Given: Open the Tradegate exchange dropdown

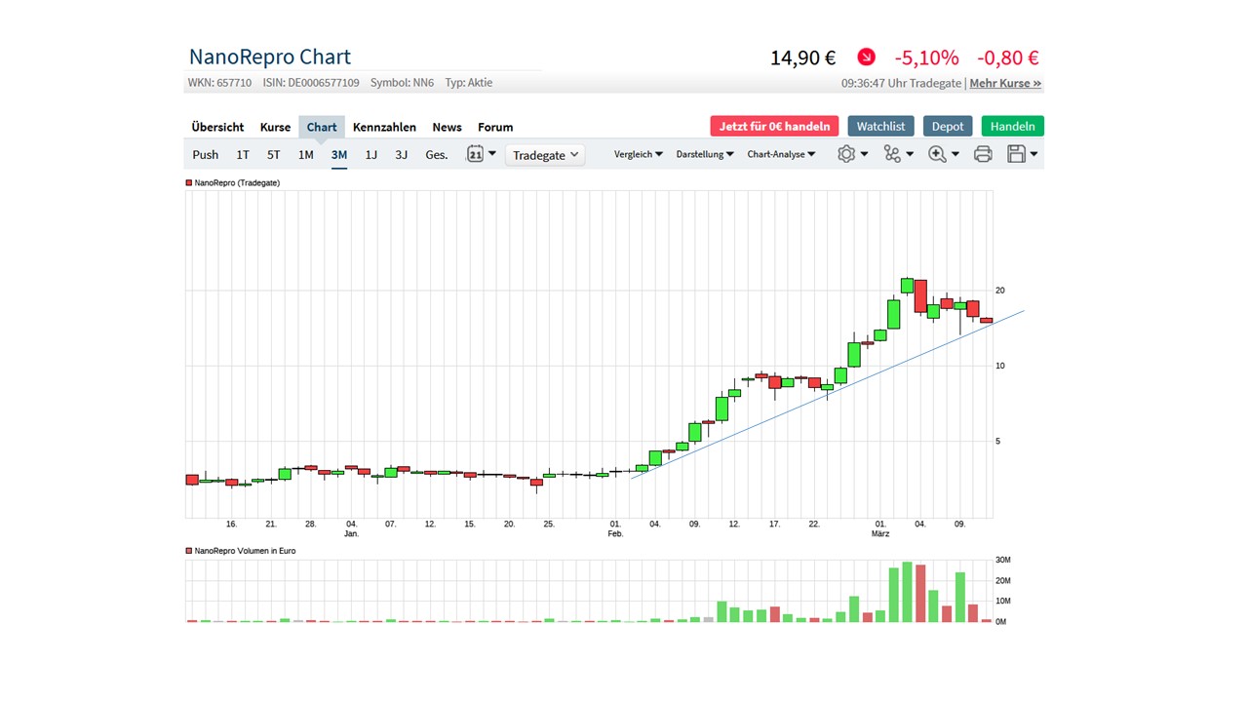Looking at the screenshot, I should click(x=545, y=155).
